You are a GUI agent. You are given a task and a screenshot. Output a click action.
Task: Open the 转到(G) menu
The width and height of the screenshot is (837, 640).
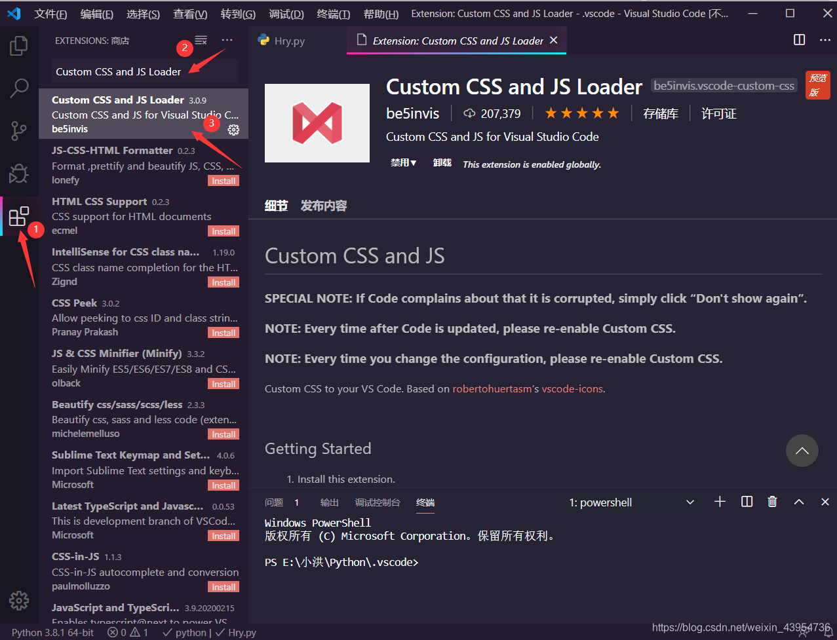[238, 14]
